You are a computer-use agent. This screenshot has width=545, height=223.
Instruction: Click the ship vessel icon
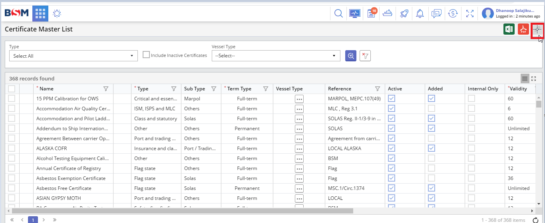387,14
